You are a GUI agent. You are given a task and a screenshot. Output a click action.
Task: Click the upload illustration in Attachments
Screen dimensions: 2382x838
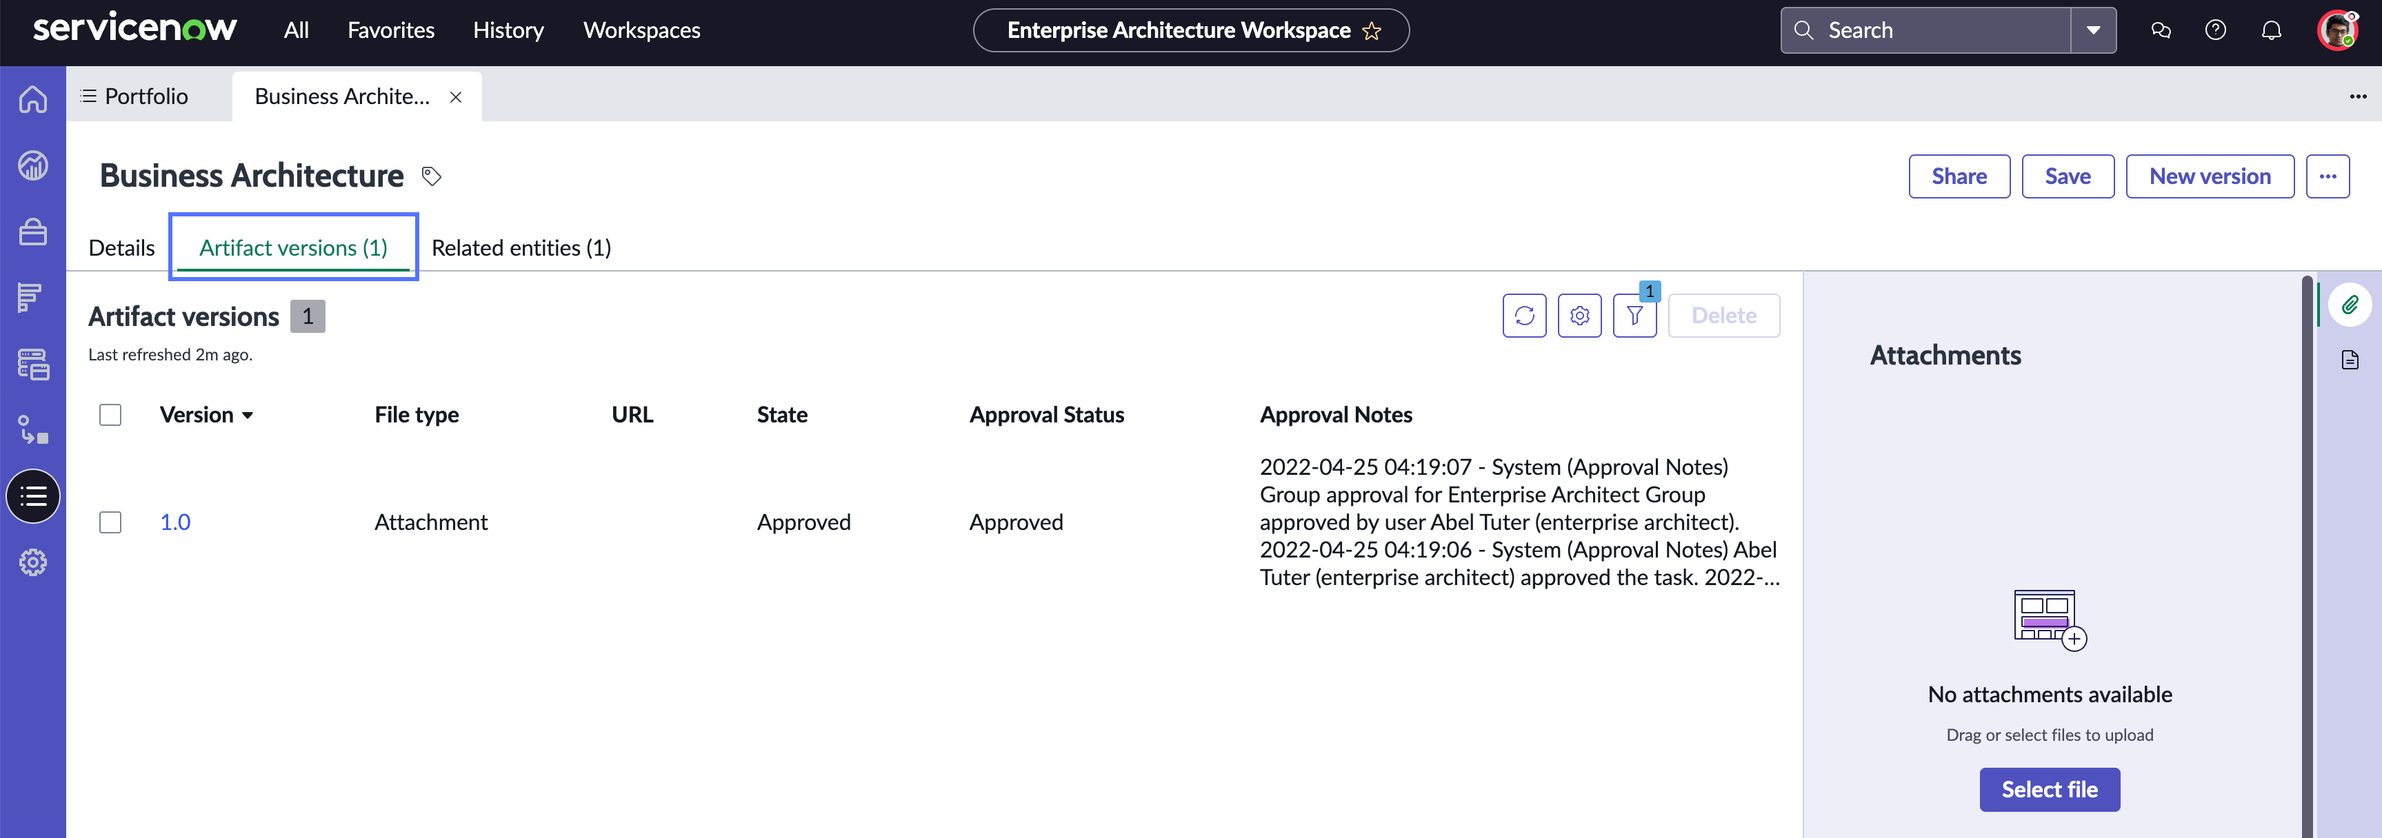click(2050, 620)
